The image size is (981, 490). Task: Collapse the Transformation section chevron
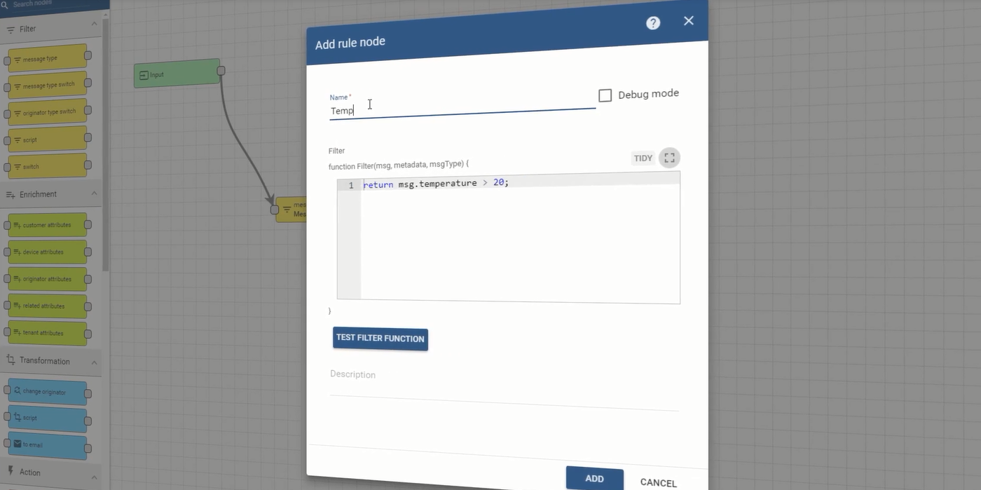coord(94,362)
